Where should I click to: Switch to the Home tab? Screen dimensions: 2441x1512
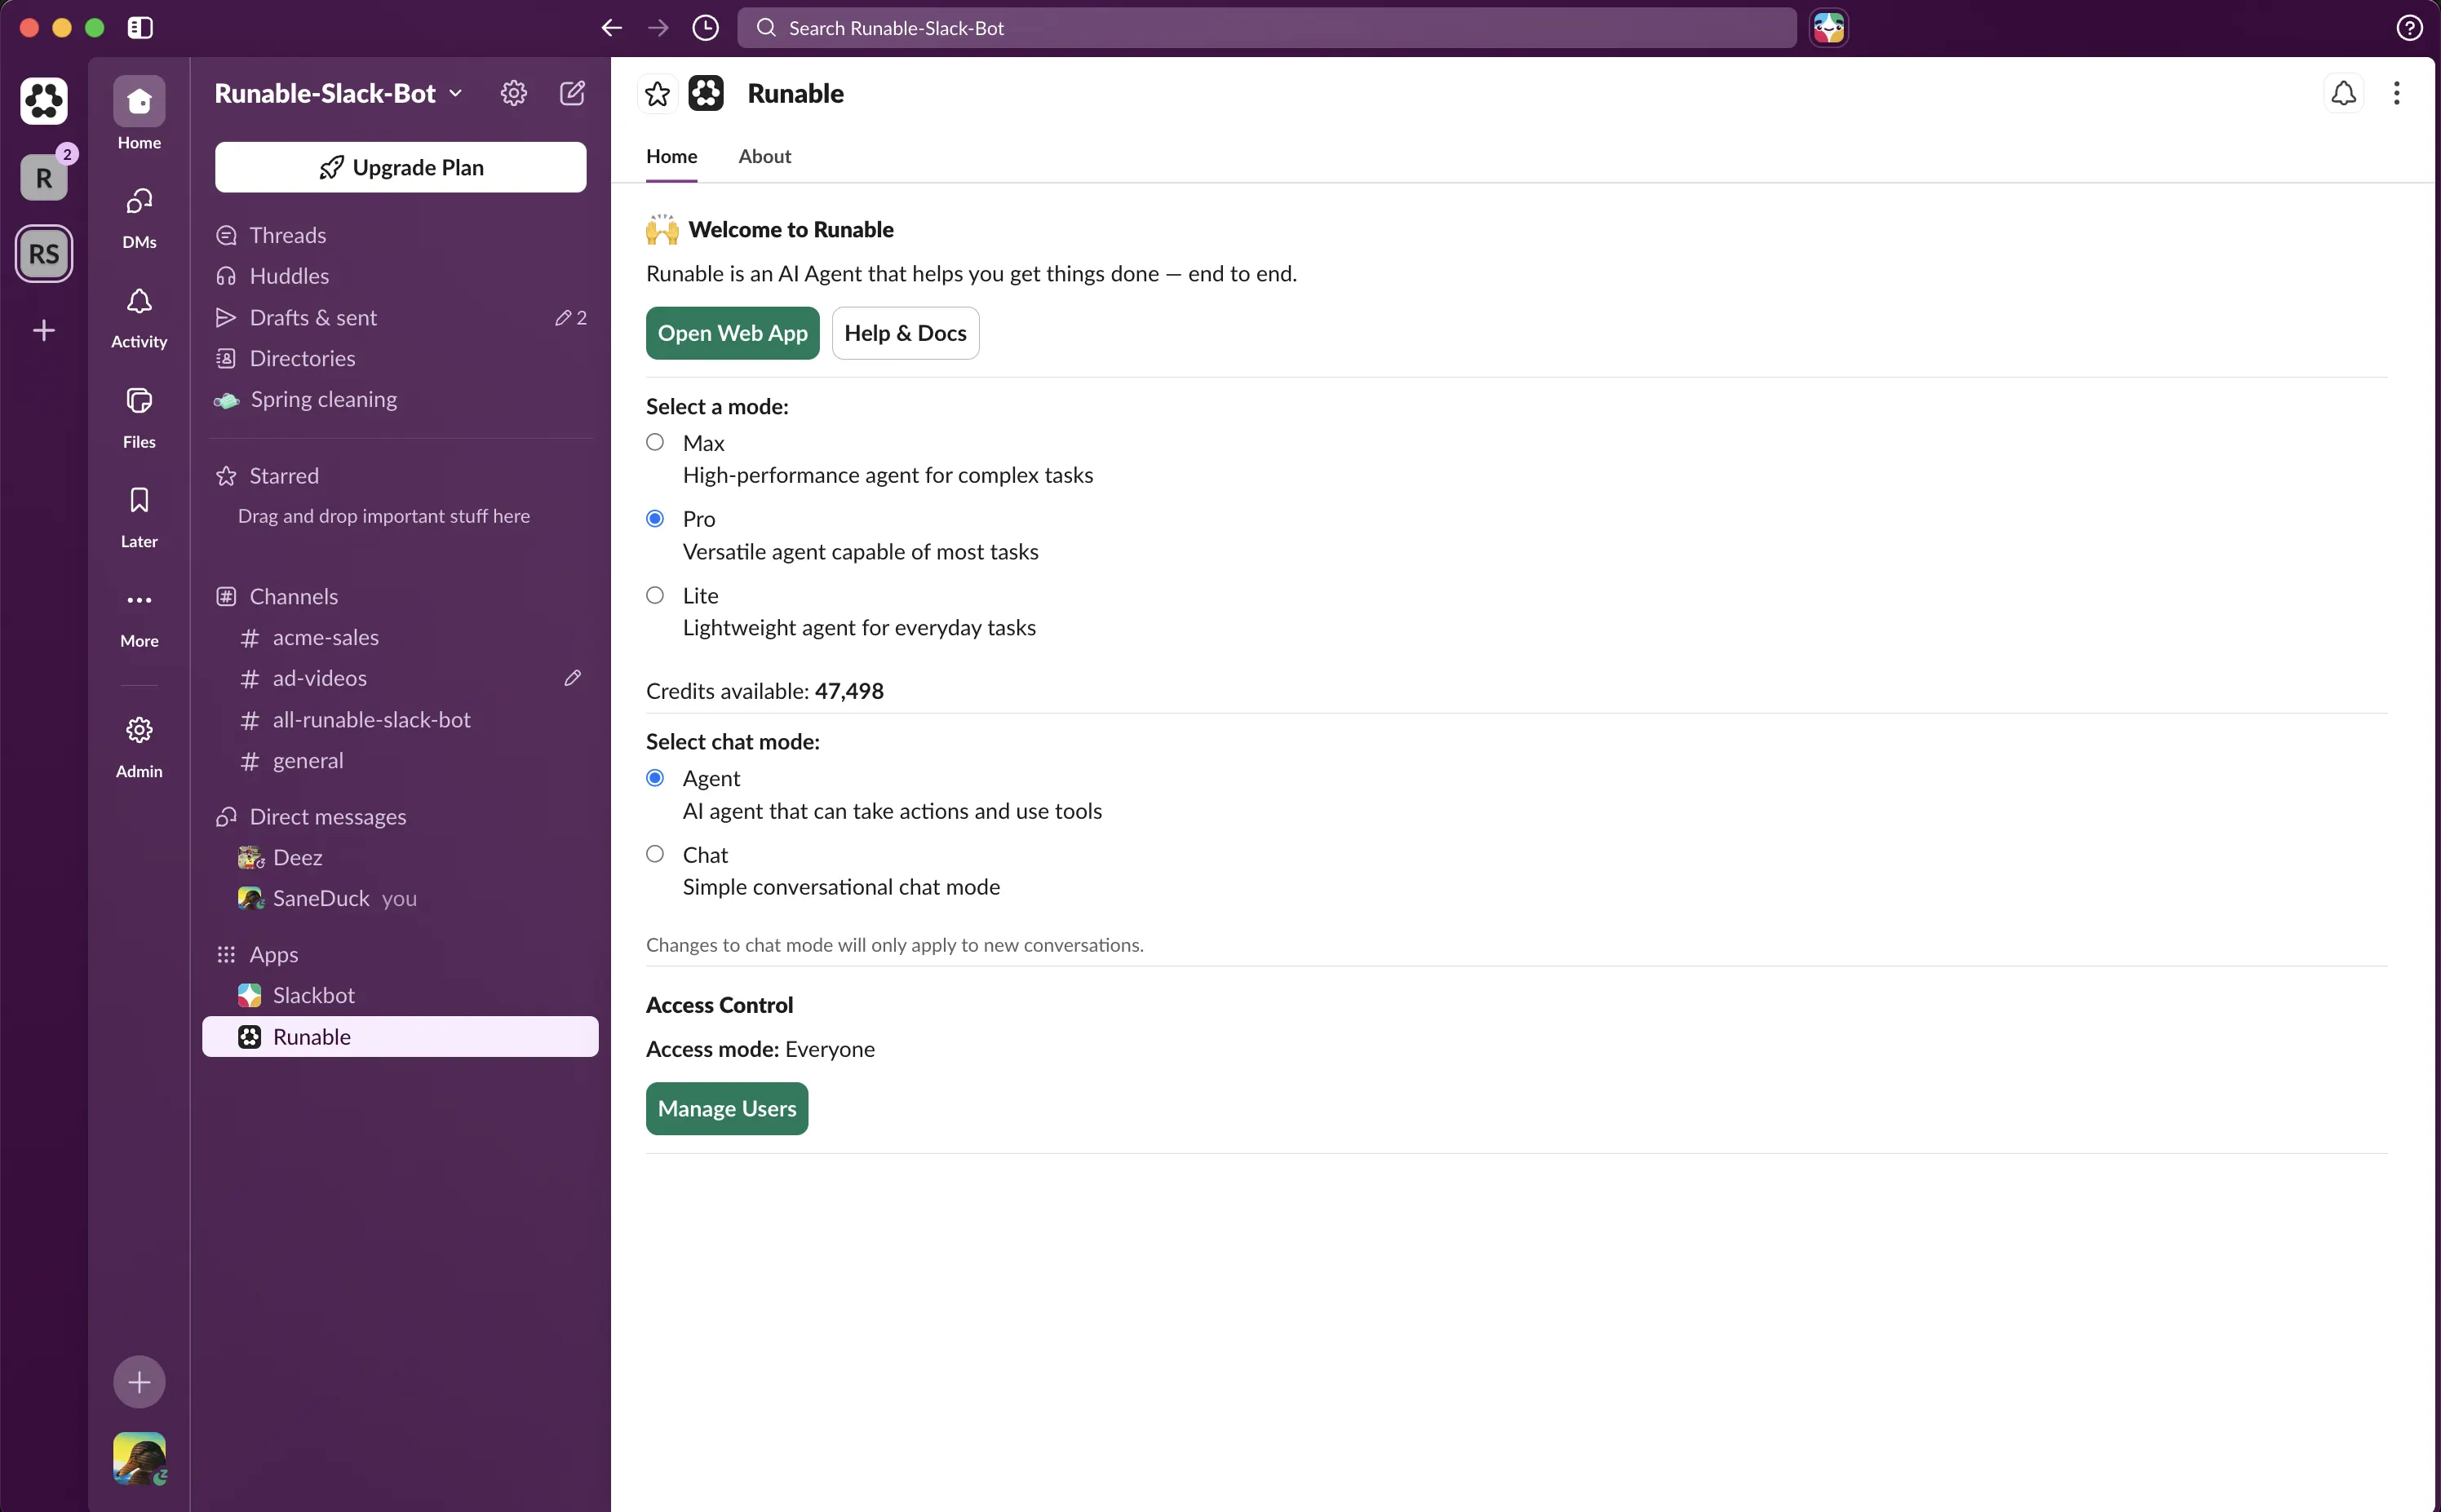click(x=671, y=157)
